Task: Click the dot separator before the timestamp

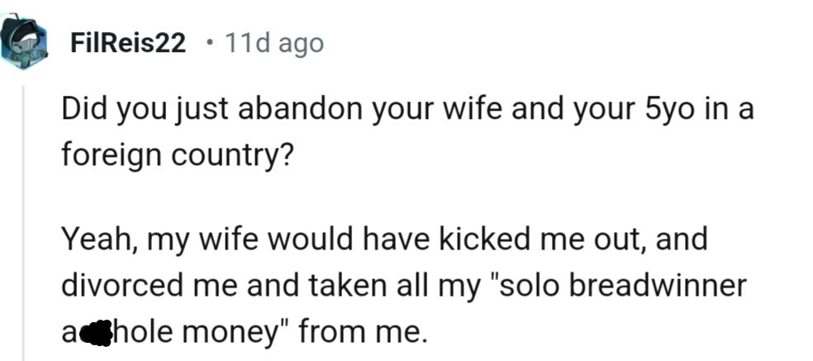Action: pyautogui.click(x=213, y=43)
